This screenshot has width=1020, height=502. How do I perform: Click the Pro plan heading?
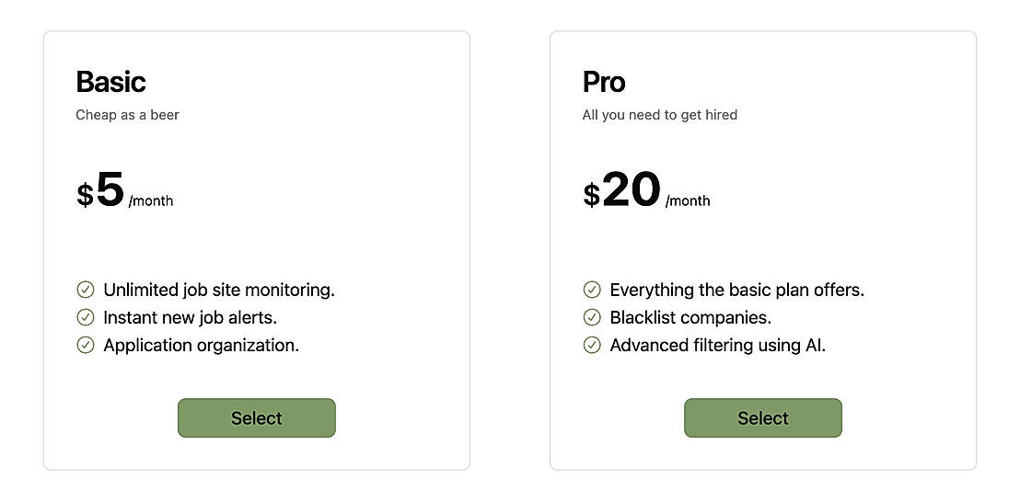pos(604,82)
